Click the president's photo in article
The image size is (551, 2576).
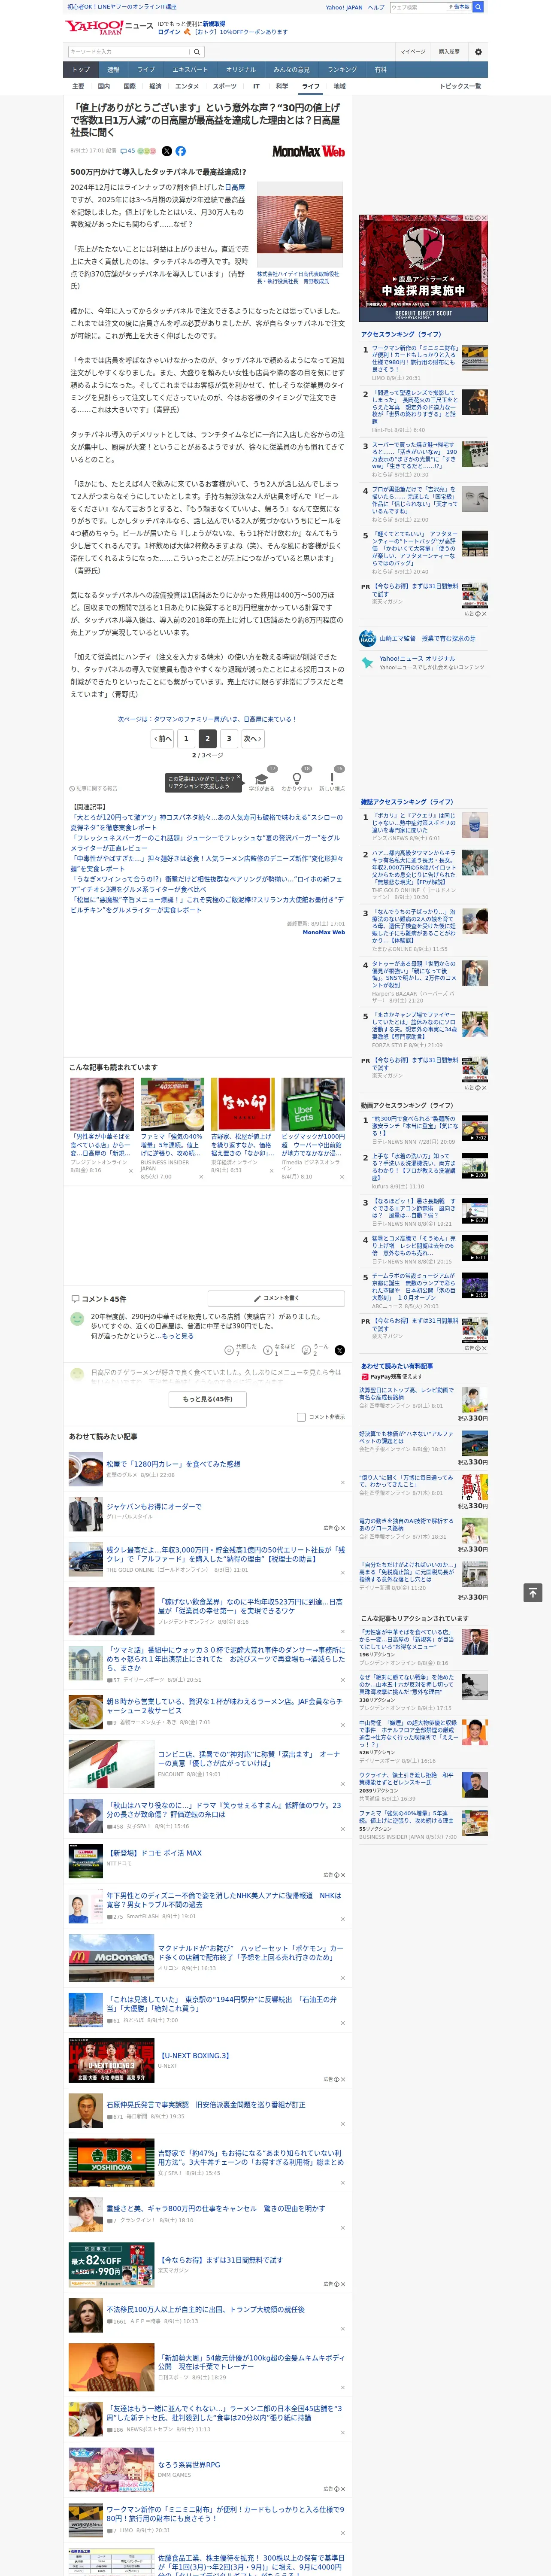[x=300, y=224]
